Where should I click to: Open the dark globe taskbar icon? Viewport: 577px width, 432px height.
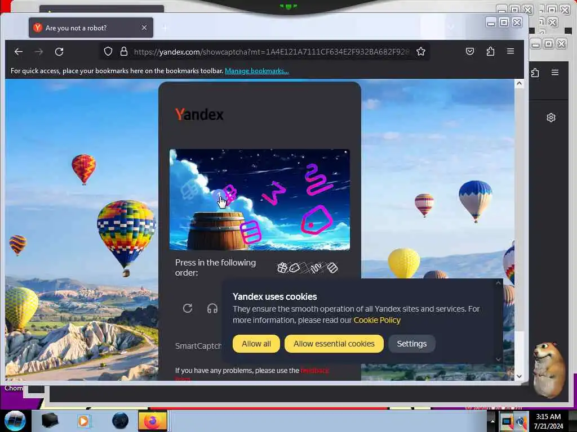121,421
